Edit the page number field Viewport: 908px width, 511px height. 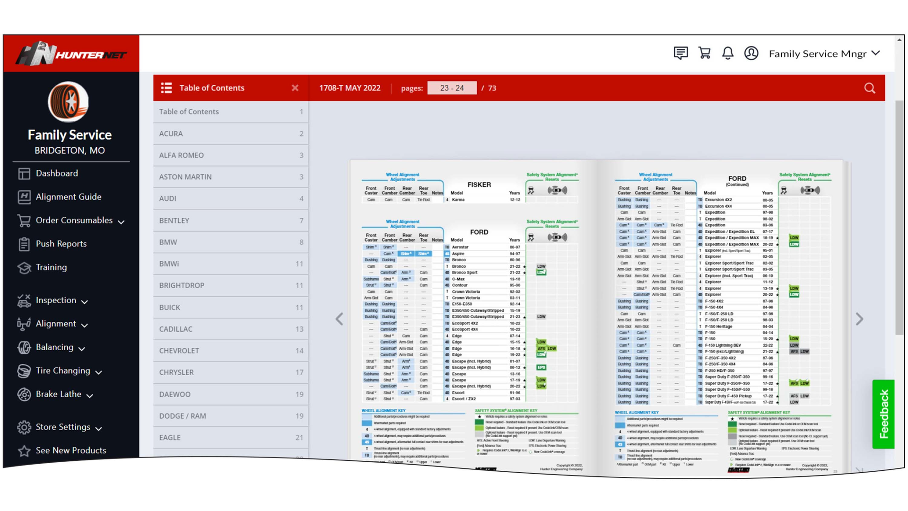pos(452,88)
